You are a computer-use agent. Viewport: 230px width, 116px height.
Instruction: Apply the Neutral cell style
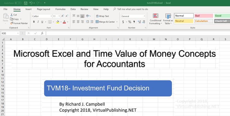(x=184, y=21)
